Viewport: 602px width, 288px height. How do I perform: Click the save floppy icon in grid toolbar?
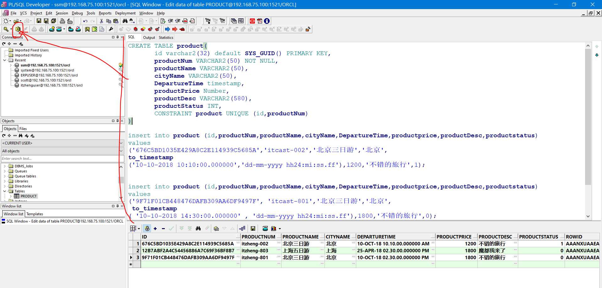click(x=253, y=228)
